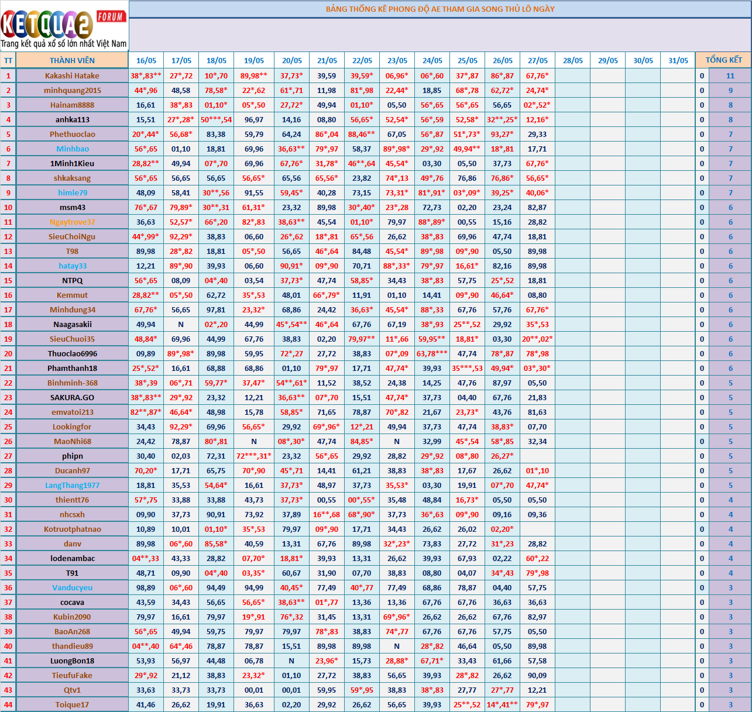Click the 26/05 date column header
Screen dimensions: 752x712
pos(502,60)
